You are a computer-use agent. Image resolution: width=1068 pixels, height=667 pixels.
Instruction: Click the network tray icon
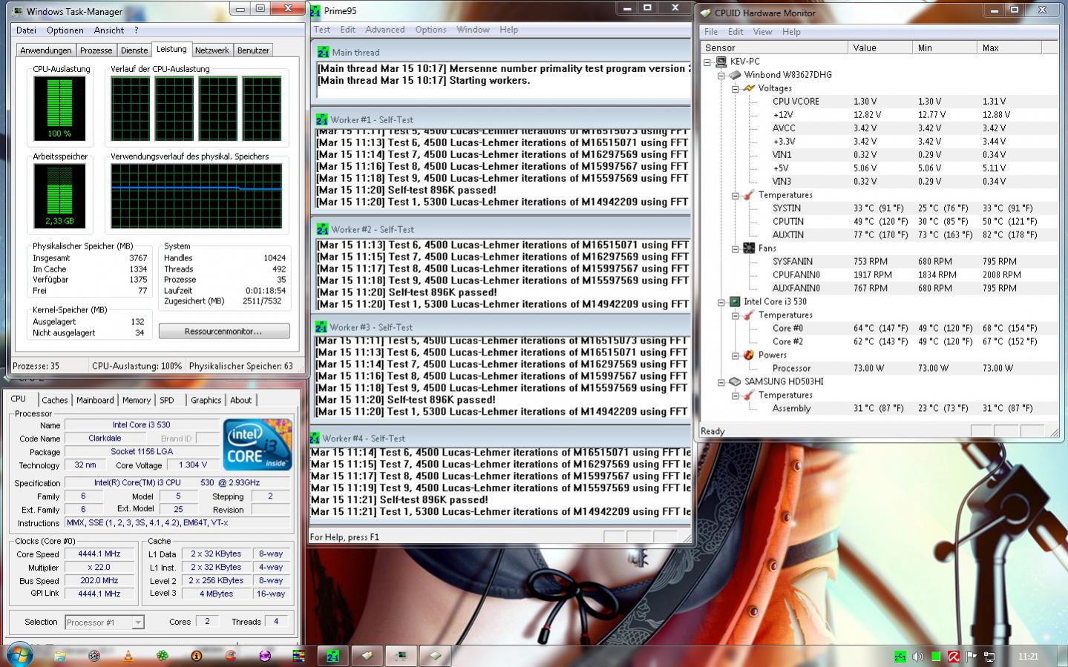pos(989,657)
